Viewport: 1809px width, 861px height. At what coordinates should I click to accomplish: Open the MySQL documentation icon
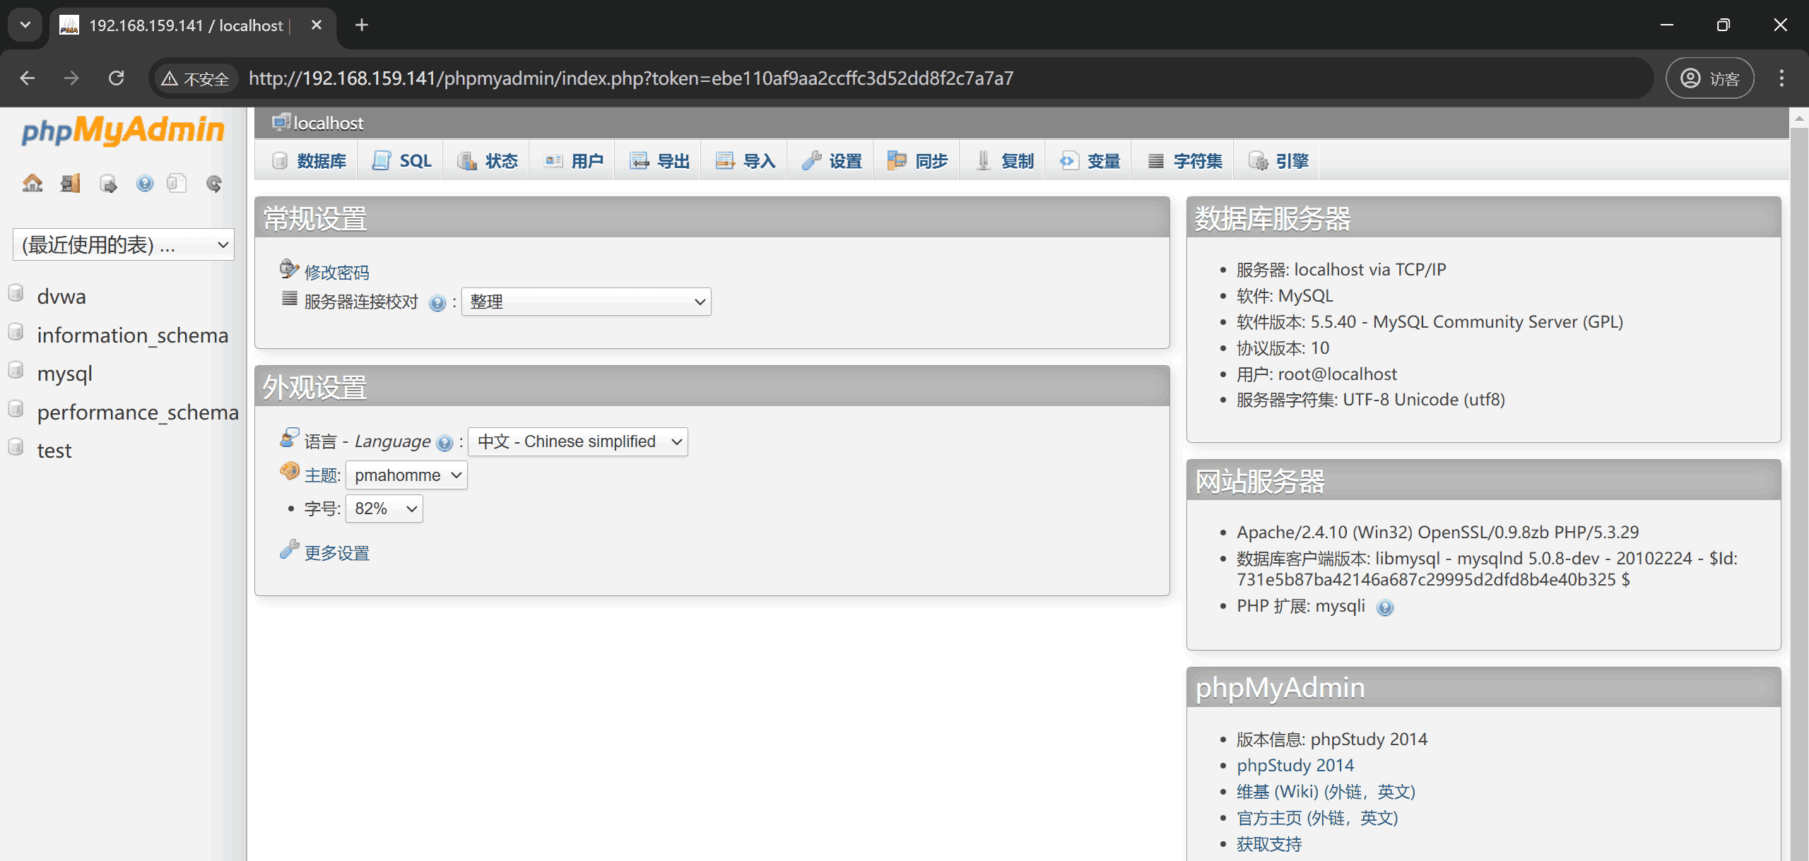tap(177, 182)
